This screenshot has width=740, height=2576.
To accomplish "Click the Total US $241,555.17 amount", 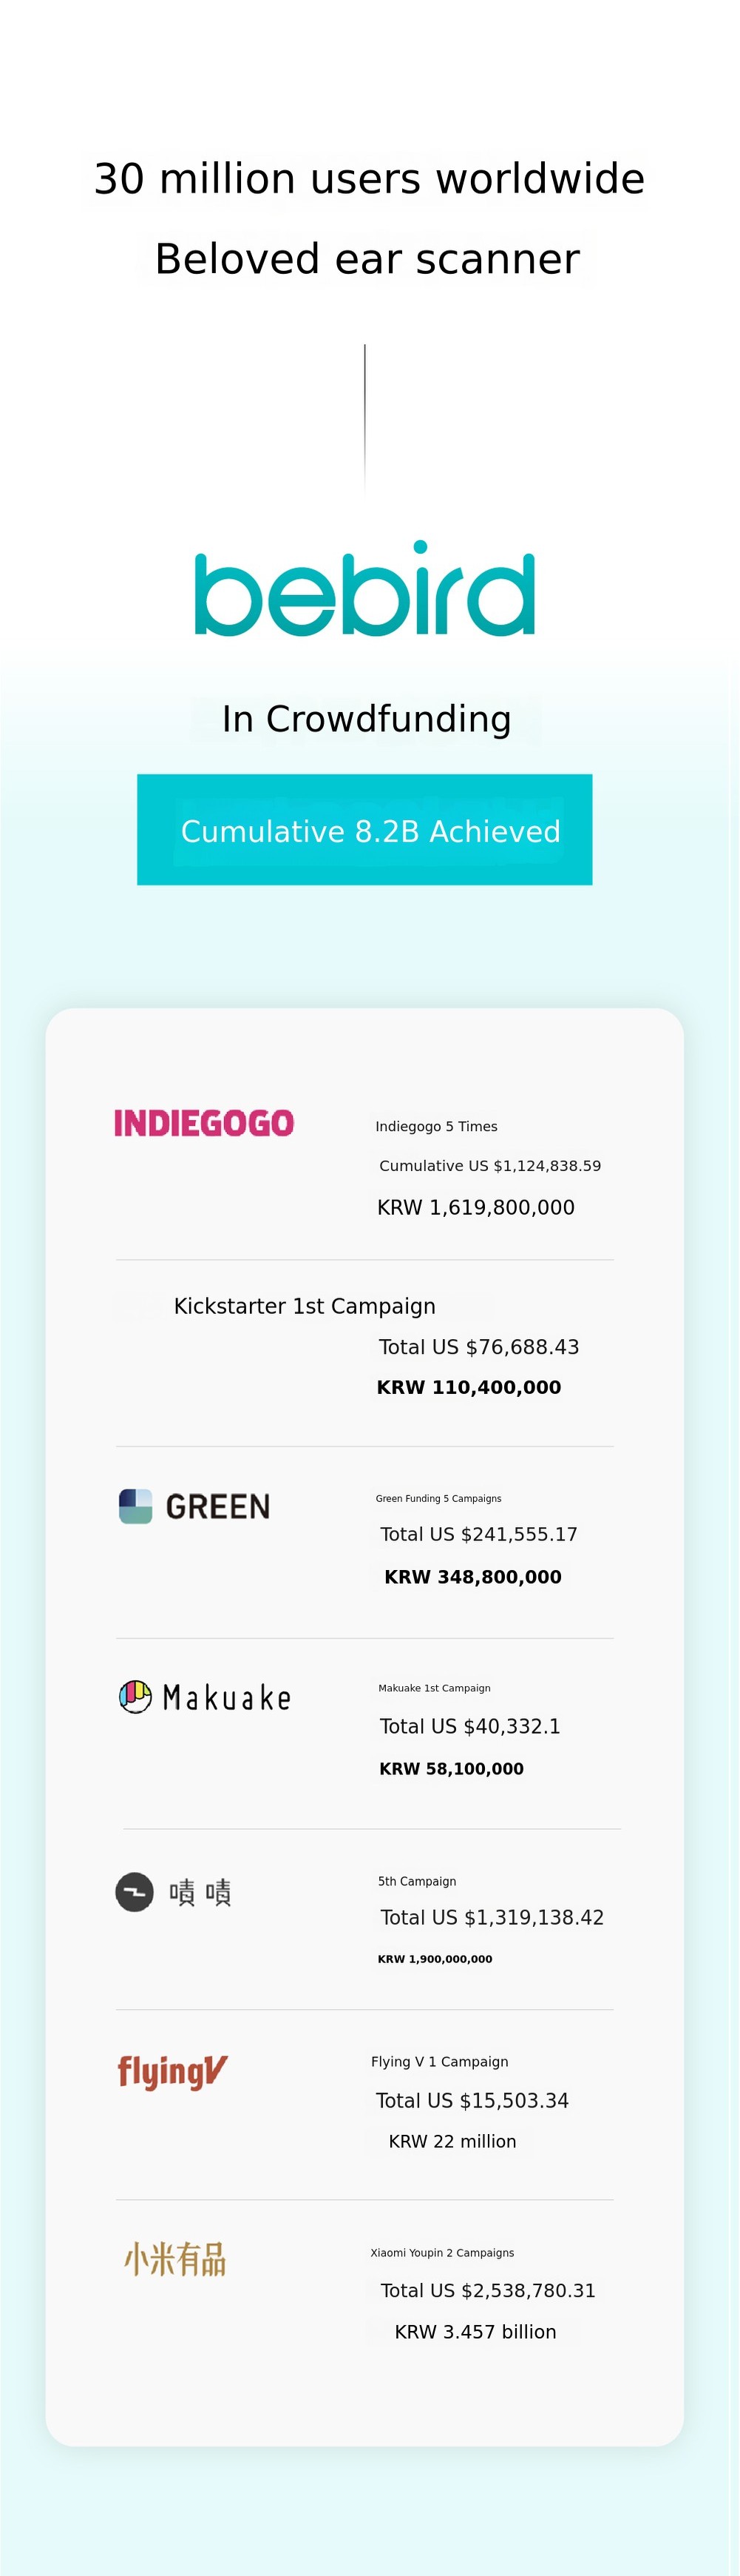I will (x=478, y=1534).
